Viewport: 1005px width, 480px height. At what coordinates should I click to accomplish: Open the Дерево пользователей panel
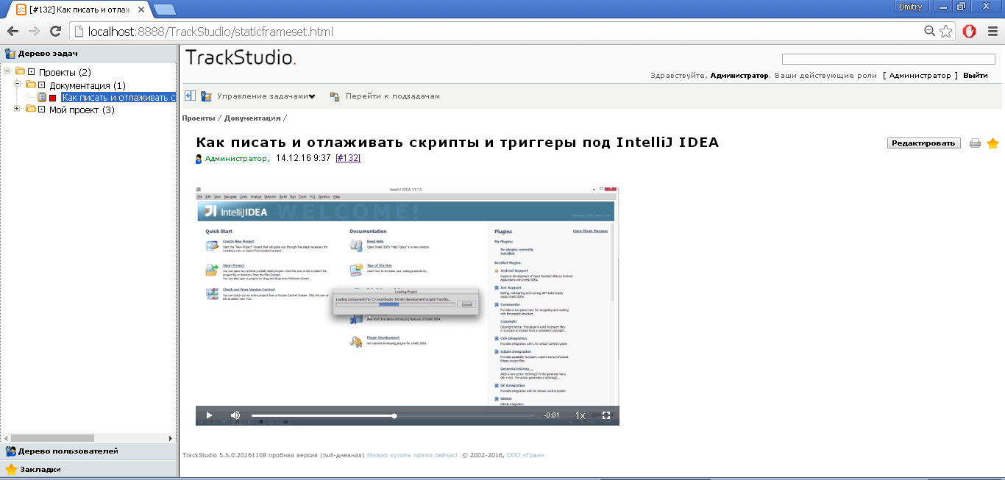pos(89,451)
